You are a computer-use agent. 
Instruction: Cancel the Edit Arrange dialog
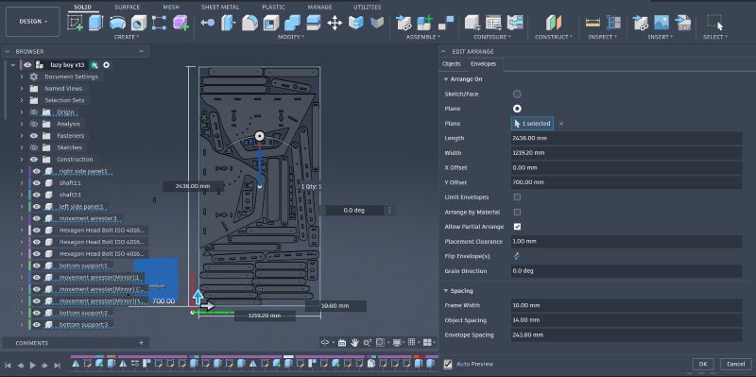click(736, 364)
